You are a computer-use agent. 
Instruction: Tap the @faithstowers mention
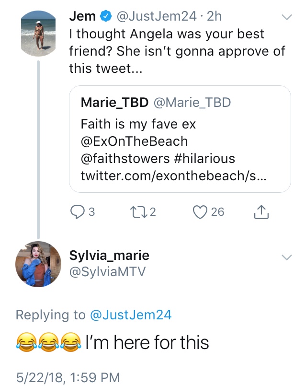point(125,158)
